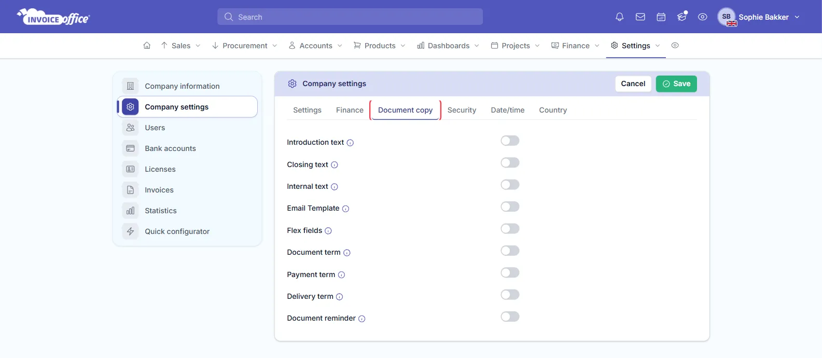Go to Licenses in sidebar

pos(187,169)
